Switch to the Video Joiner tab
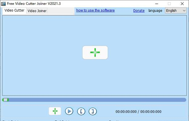Image resolution: width=189 pixels, height=121 pixels. pyautogui.click(x=37, y=11)
